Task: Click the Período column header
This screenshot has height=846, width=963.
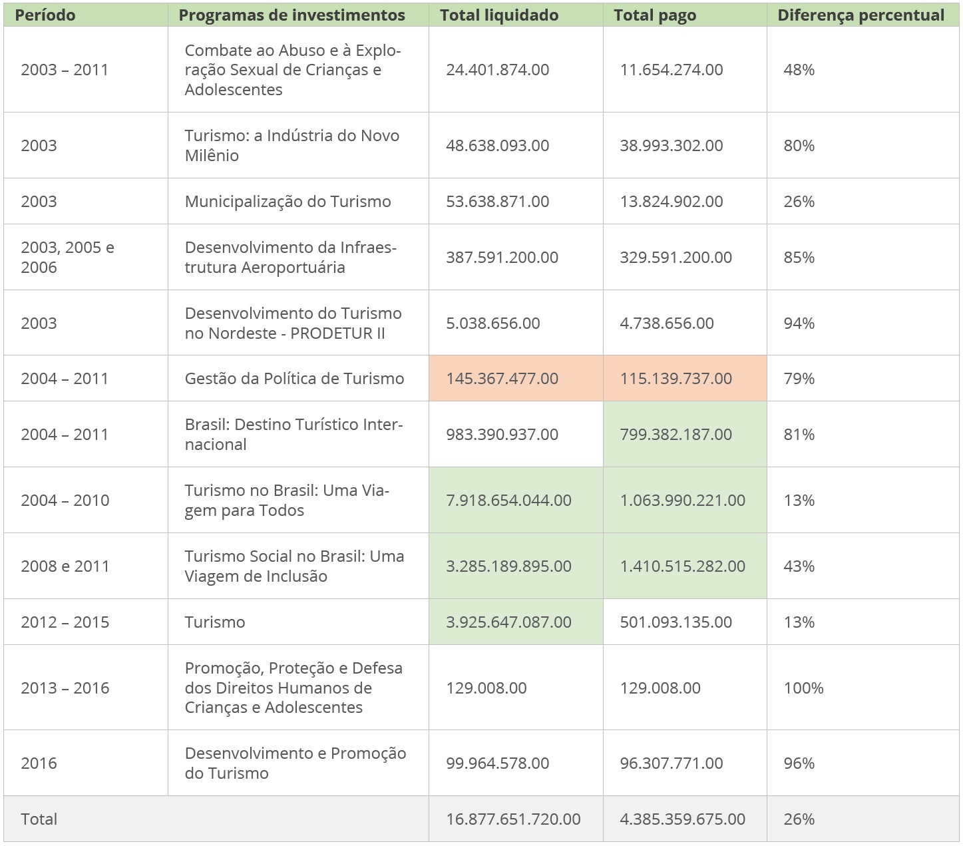Action: point(45,15)
